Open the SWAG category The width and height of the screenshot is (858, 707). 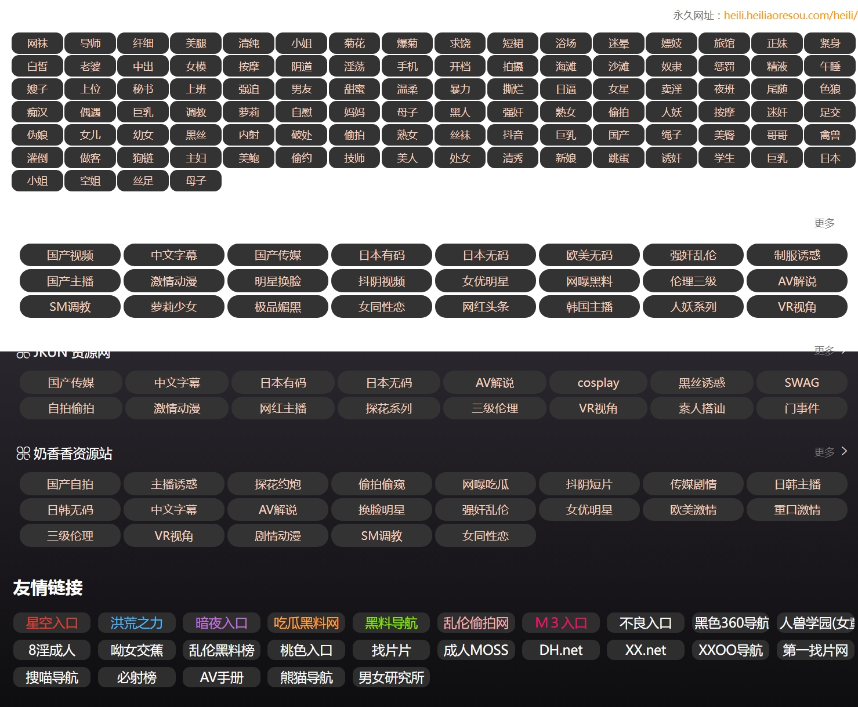point(801,383)
